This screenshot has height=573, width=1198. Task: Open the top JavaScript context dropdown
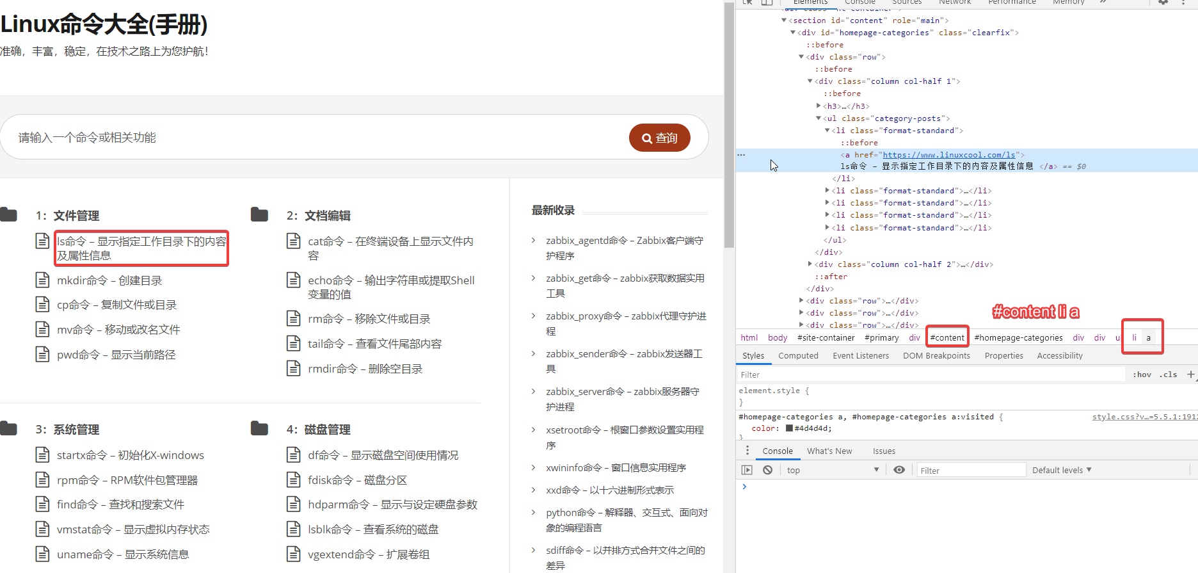point(833,470)
